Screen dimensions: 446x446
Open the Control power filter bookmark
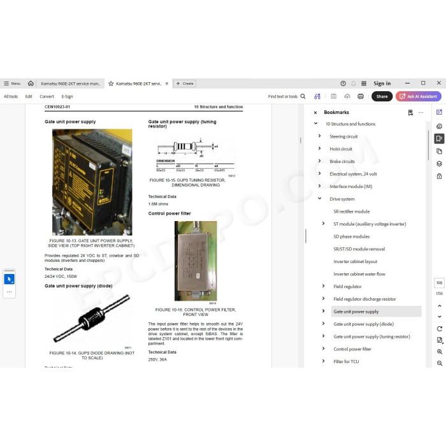tap(352, 349)
